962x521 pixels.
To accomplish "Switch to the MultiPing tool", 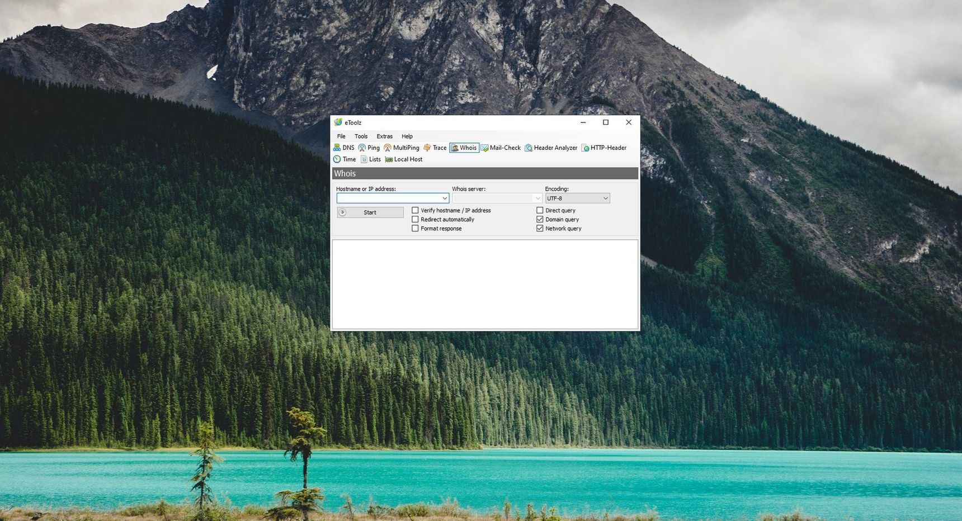I will click(x=402, y=148).
